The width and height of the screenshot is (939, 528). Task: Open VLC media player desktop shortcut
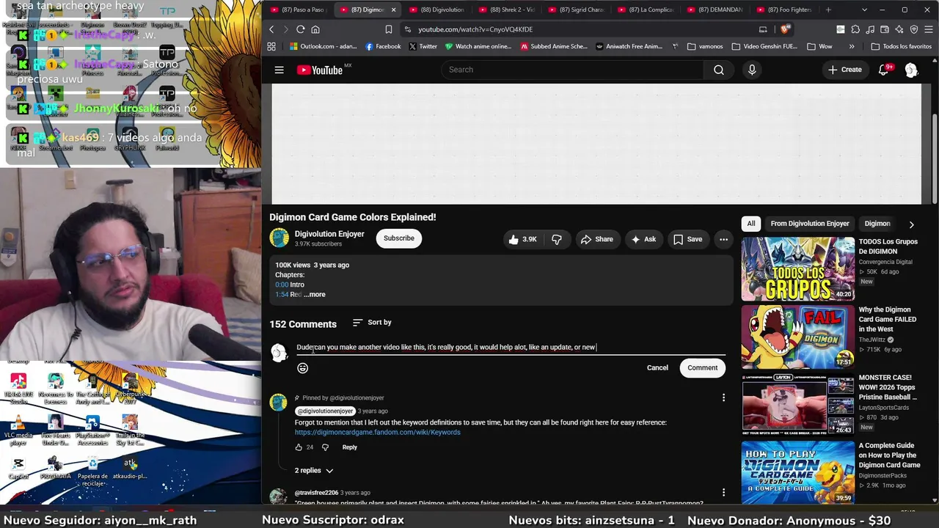18,429
